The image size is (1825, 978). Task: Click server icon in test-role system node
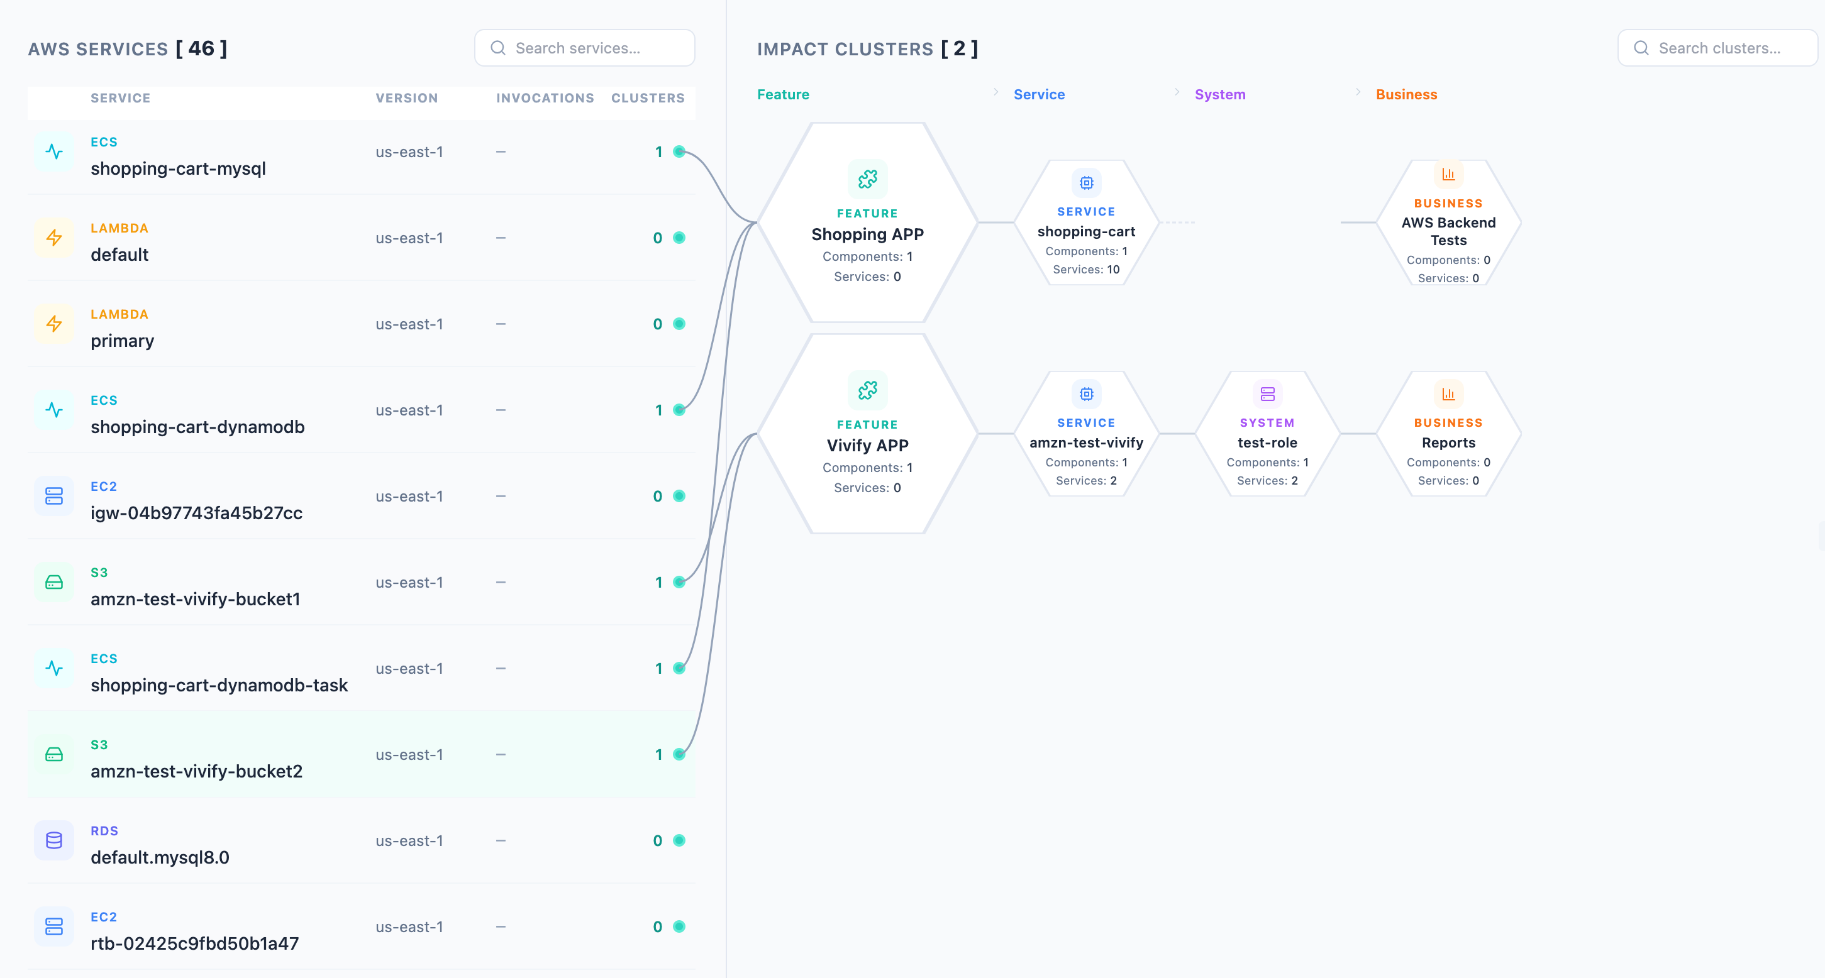1267,393
